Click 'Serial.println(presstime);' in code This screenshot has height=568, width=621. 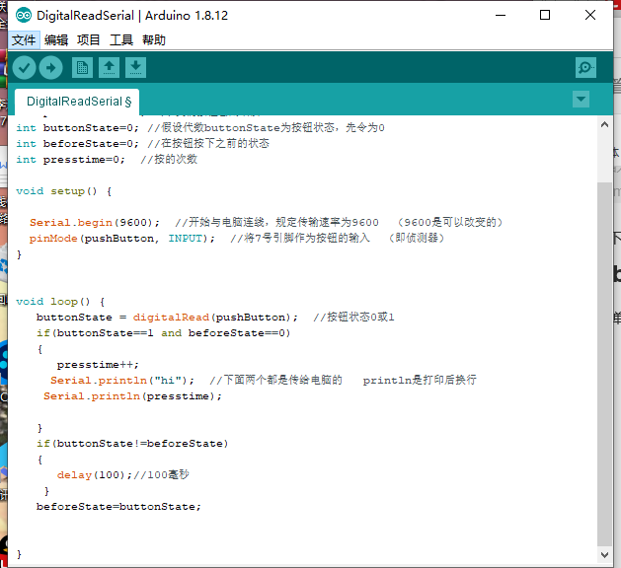(132, 396)
